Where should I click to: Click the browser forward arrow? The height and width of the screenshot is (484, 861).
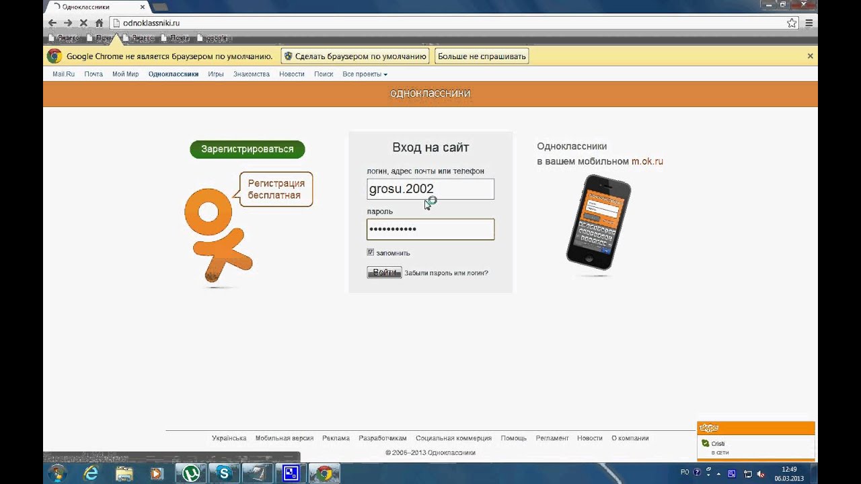pyautogui.click(x=68, y=23)
